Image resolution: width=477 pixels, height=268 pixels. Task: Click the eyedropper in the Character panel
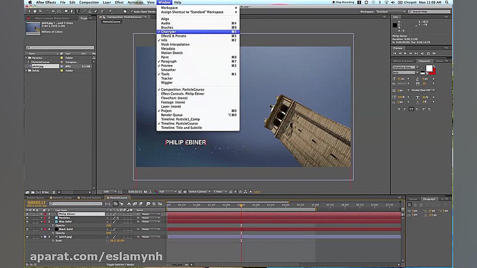click(x=422, y=67)
